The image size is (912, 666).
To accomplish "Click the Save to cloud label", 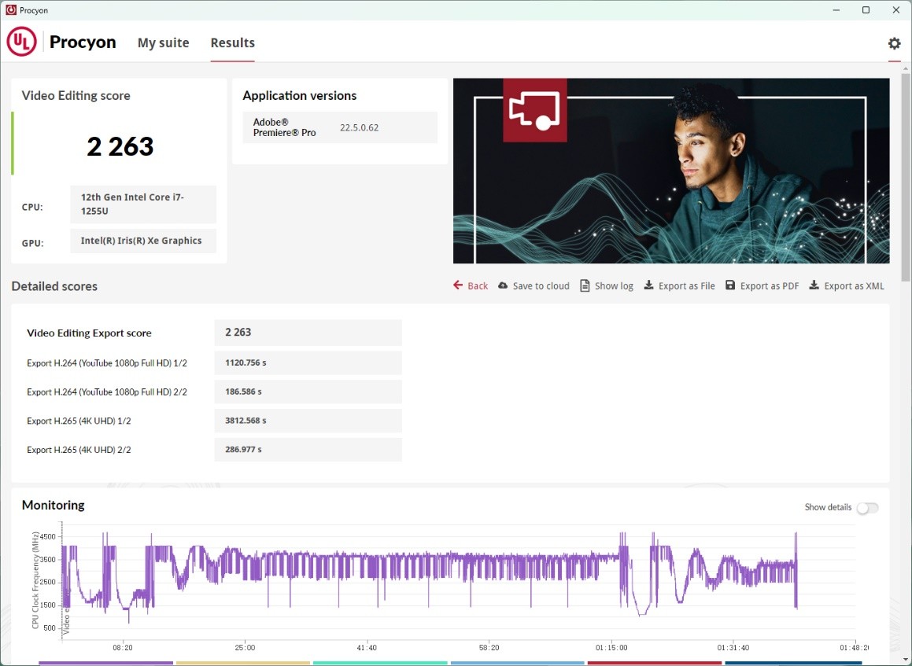I will pos(541,285).
